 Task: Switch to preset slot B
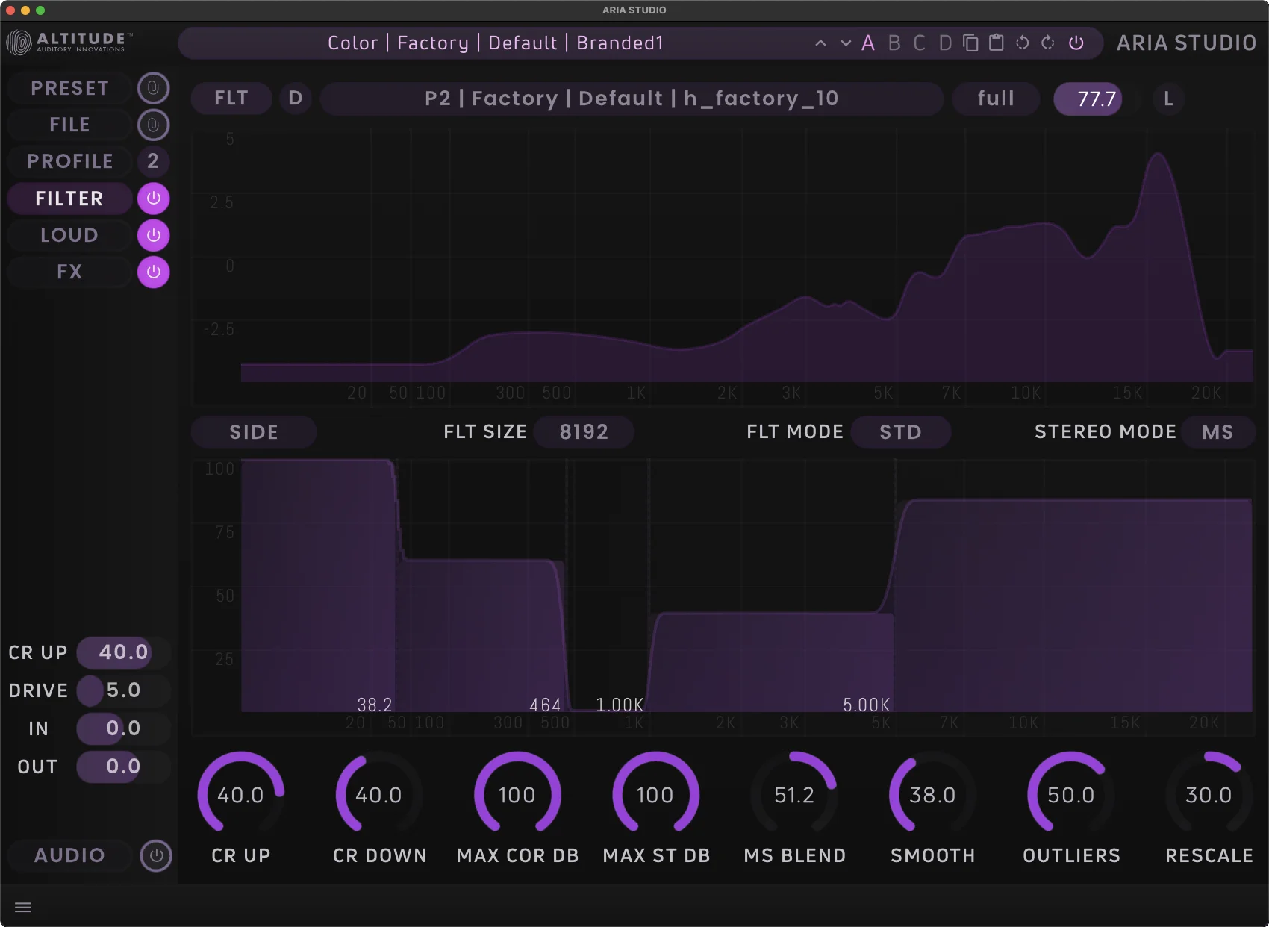pyautogui.click(x=894, y=43)
